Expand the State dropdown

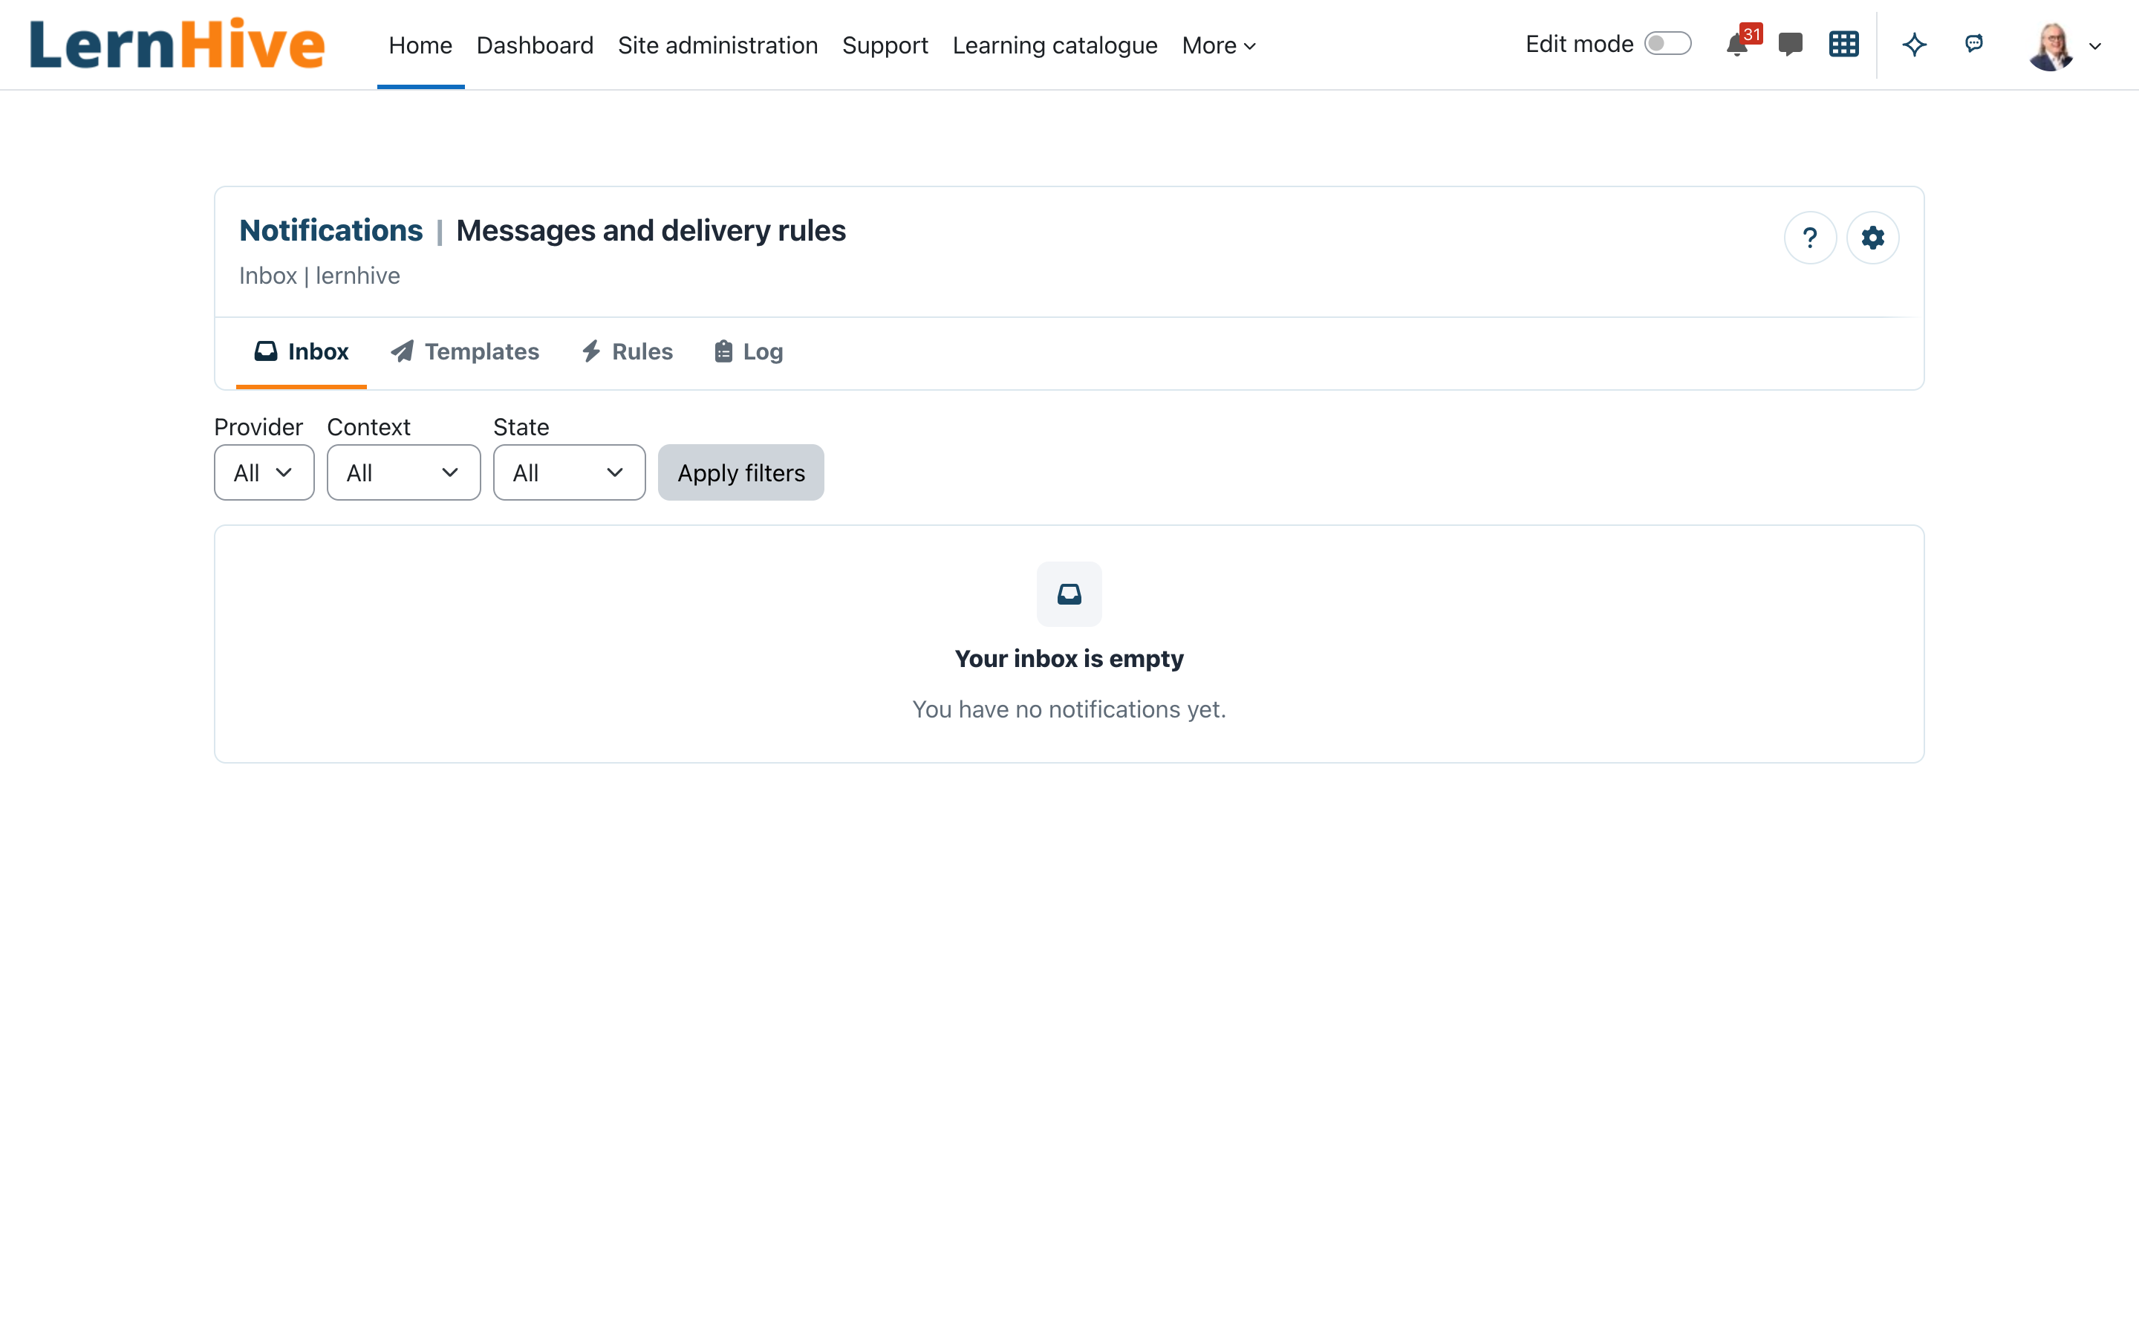click(x=569, y=472)
